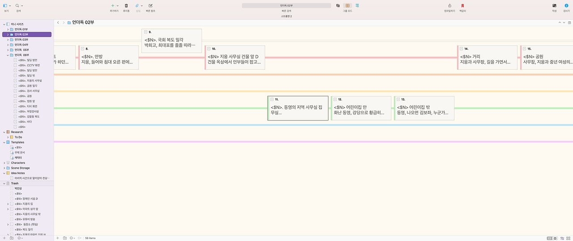Toggle checkbox on card 9 국회 복도
Viewport: 573px width, 241px height.
coord(146,32)
